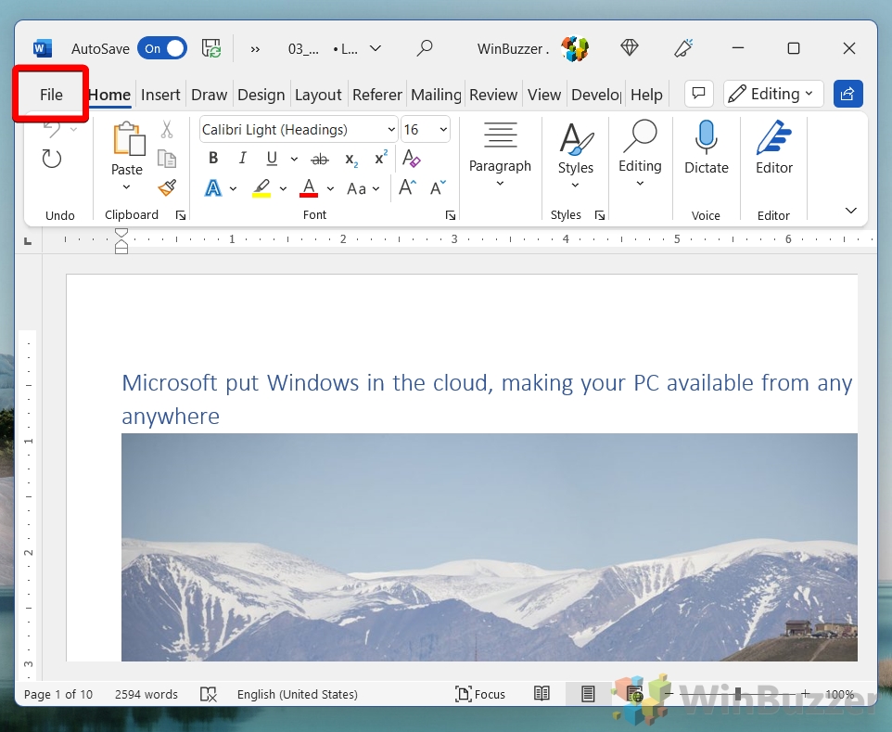Open the WinBuzzer account avatar
This screenshot has height=732, width=892.
tap(575, 48)
